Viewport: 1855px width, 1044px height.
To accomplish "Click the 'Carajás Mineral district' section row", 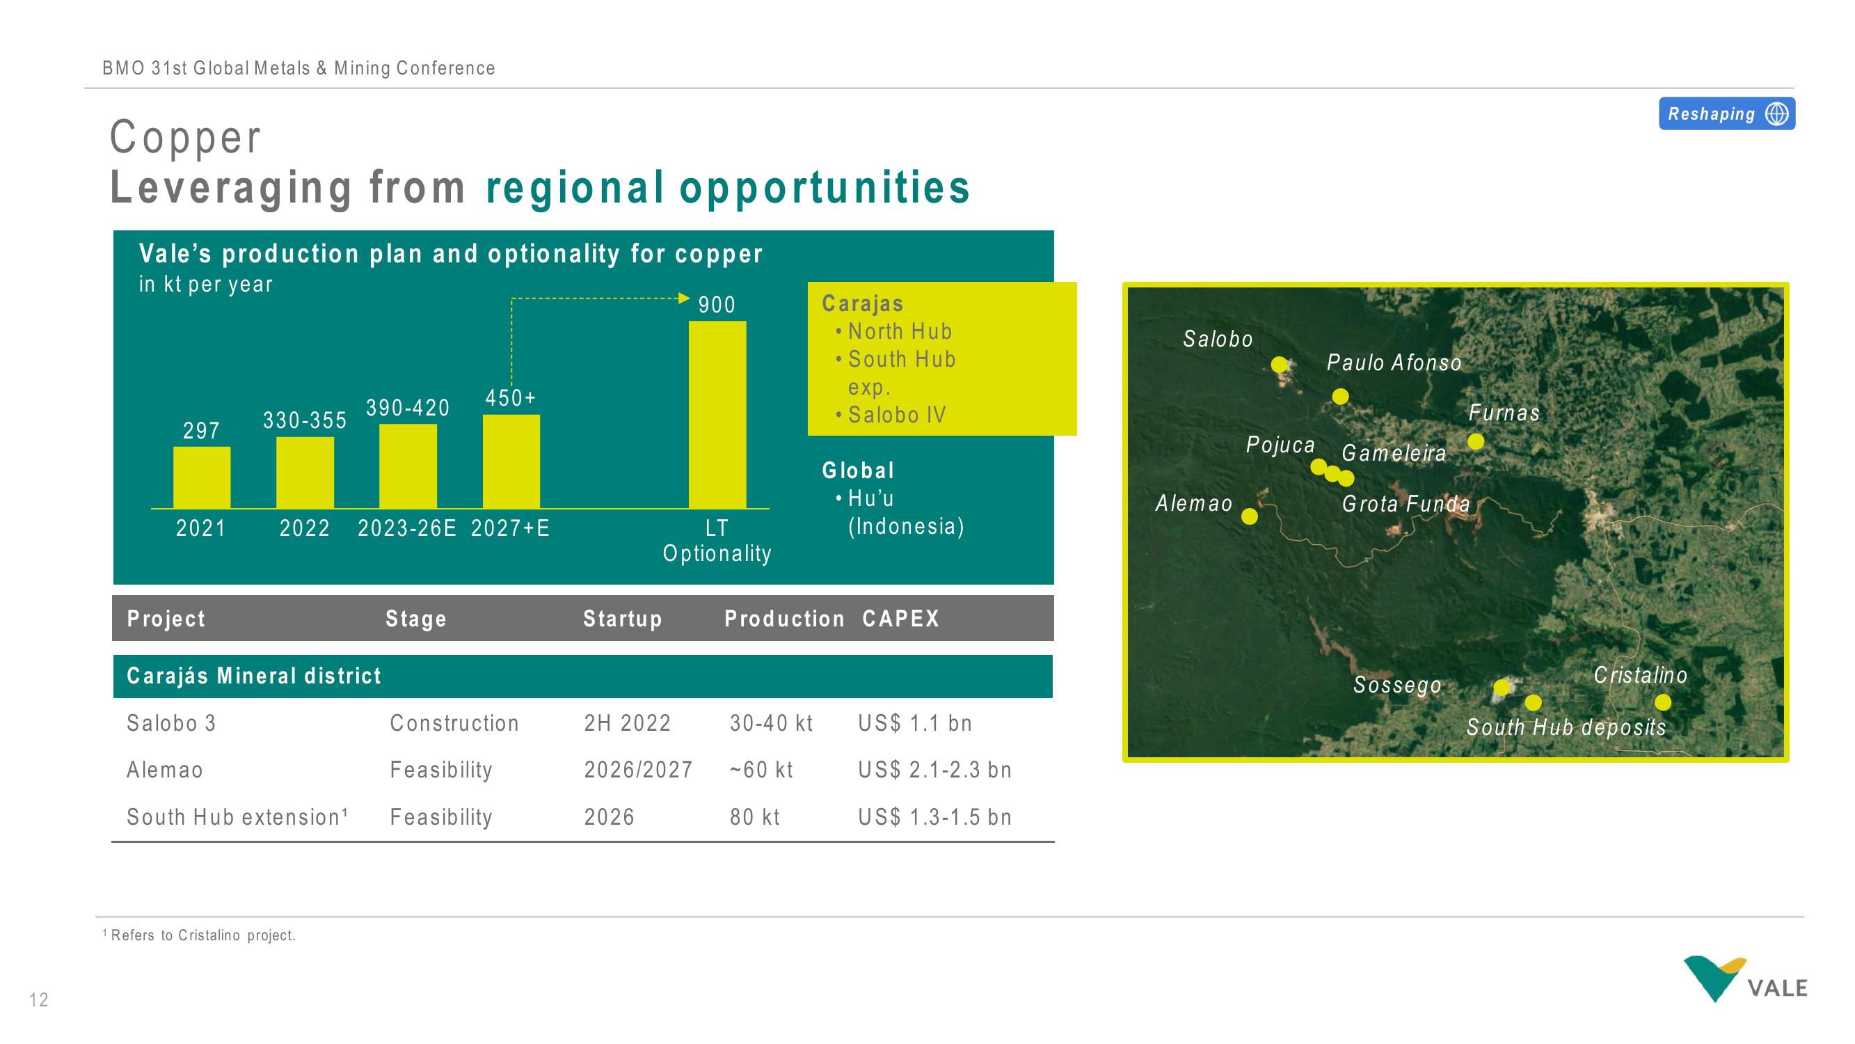I will tap(582, 677).
